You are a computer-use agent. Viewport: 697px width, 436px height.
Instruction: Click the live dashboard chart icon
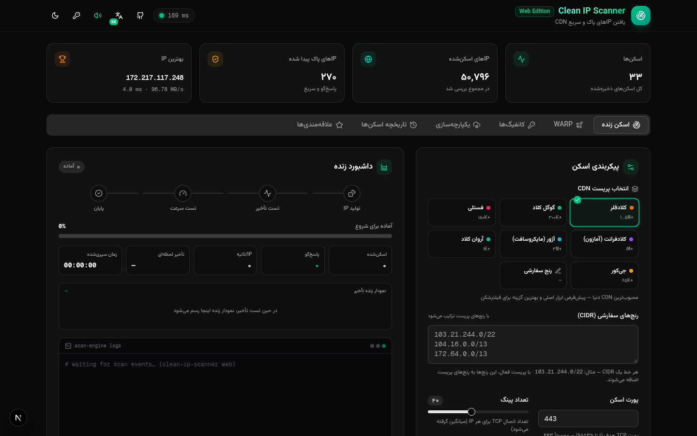coord(384,167)
